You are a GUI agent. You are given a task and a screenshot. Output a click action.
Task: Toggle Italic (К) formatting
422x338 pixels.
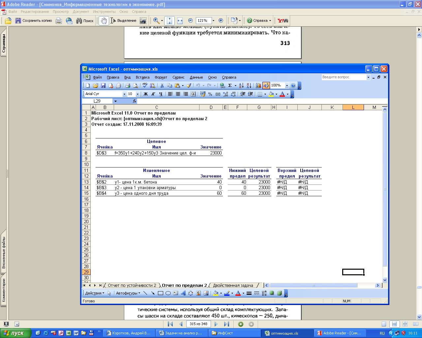pyautogui.click(x=153, y=94)
